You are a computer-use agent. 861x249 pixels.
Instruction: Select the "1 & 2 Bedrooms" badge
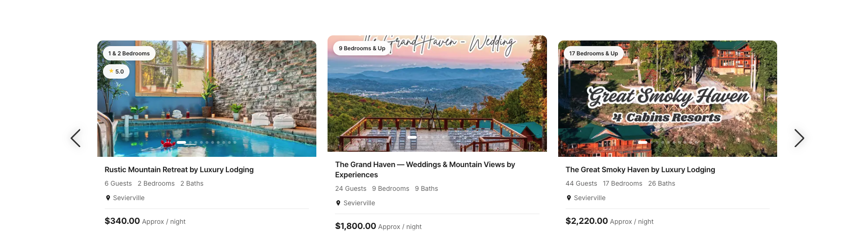(x=129, y=54)
